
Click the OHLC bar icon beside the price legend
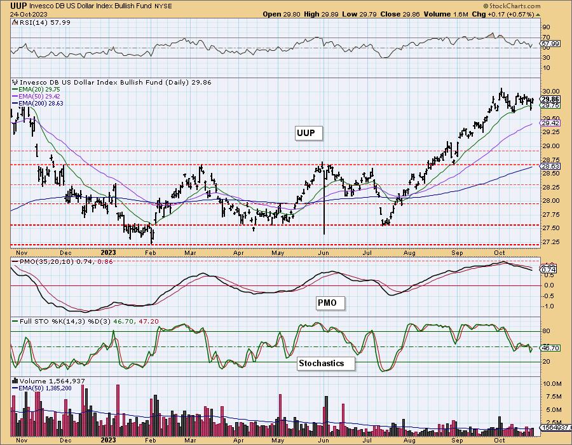(15, 83)
